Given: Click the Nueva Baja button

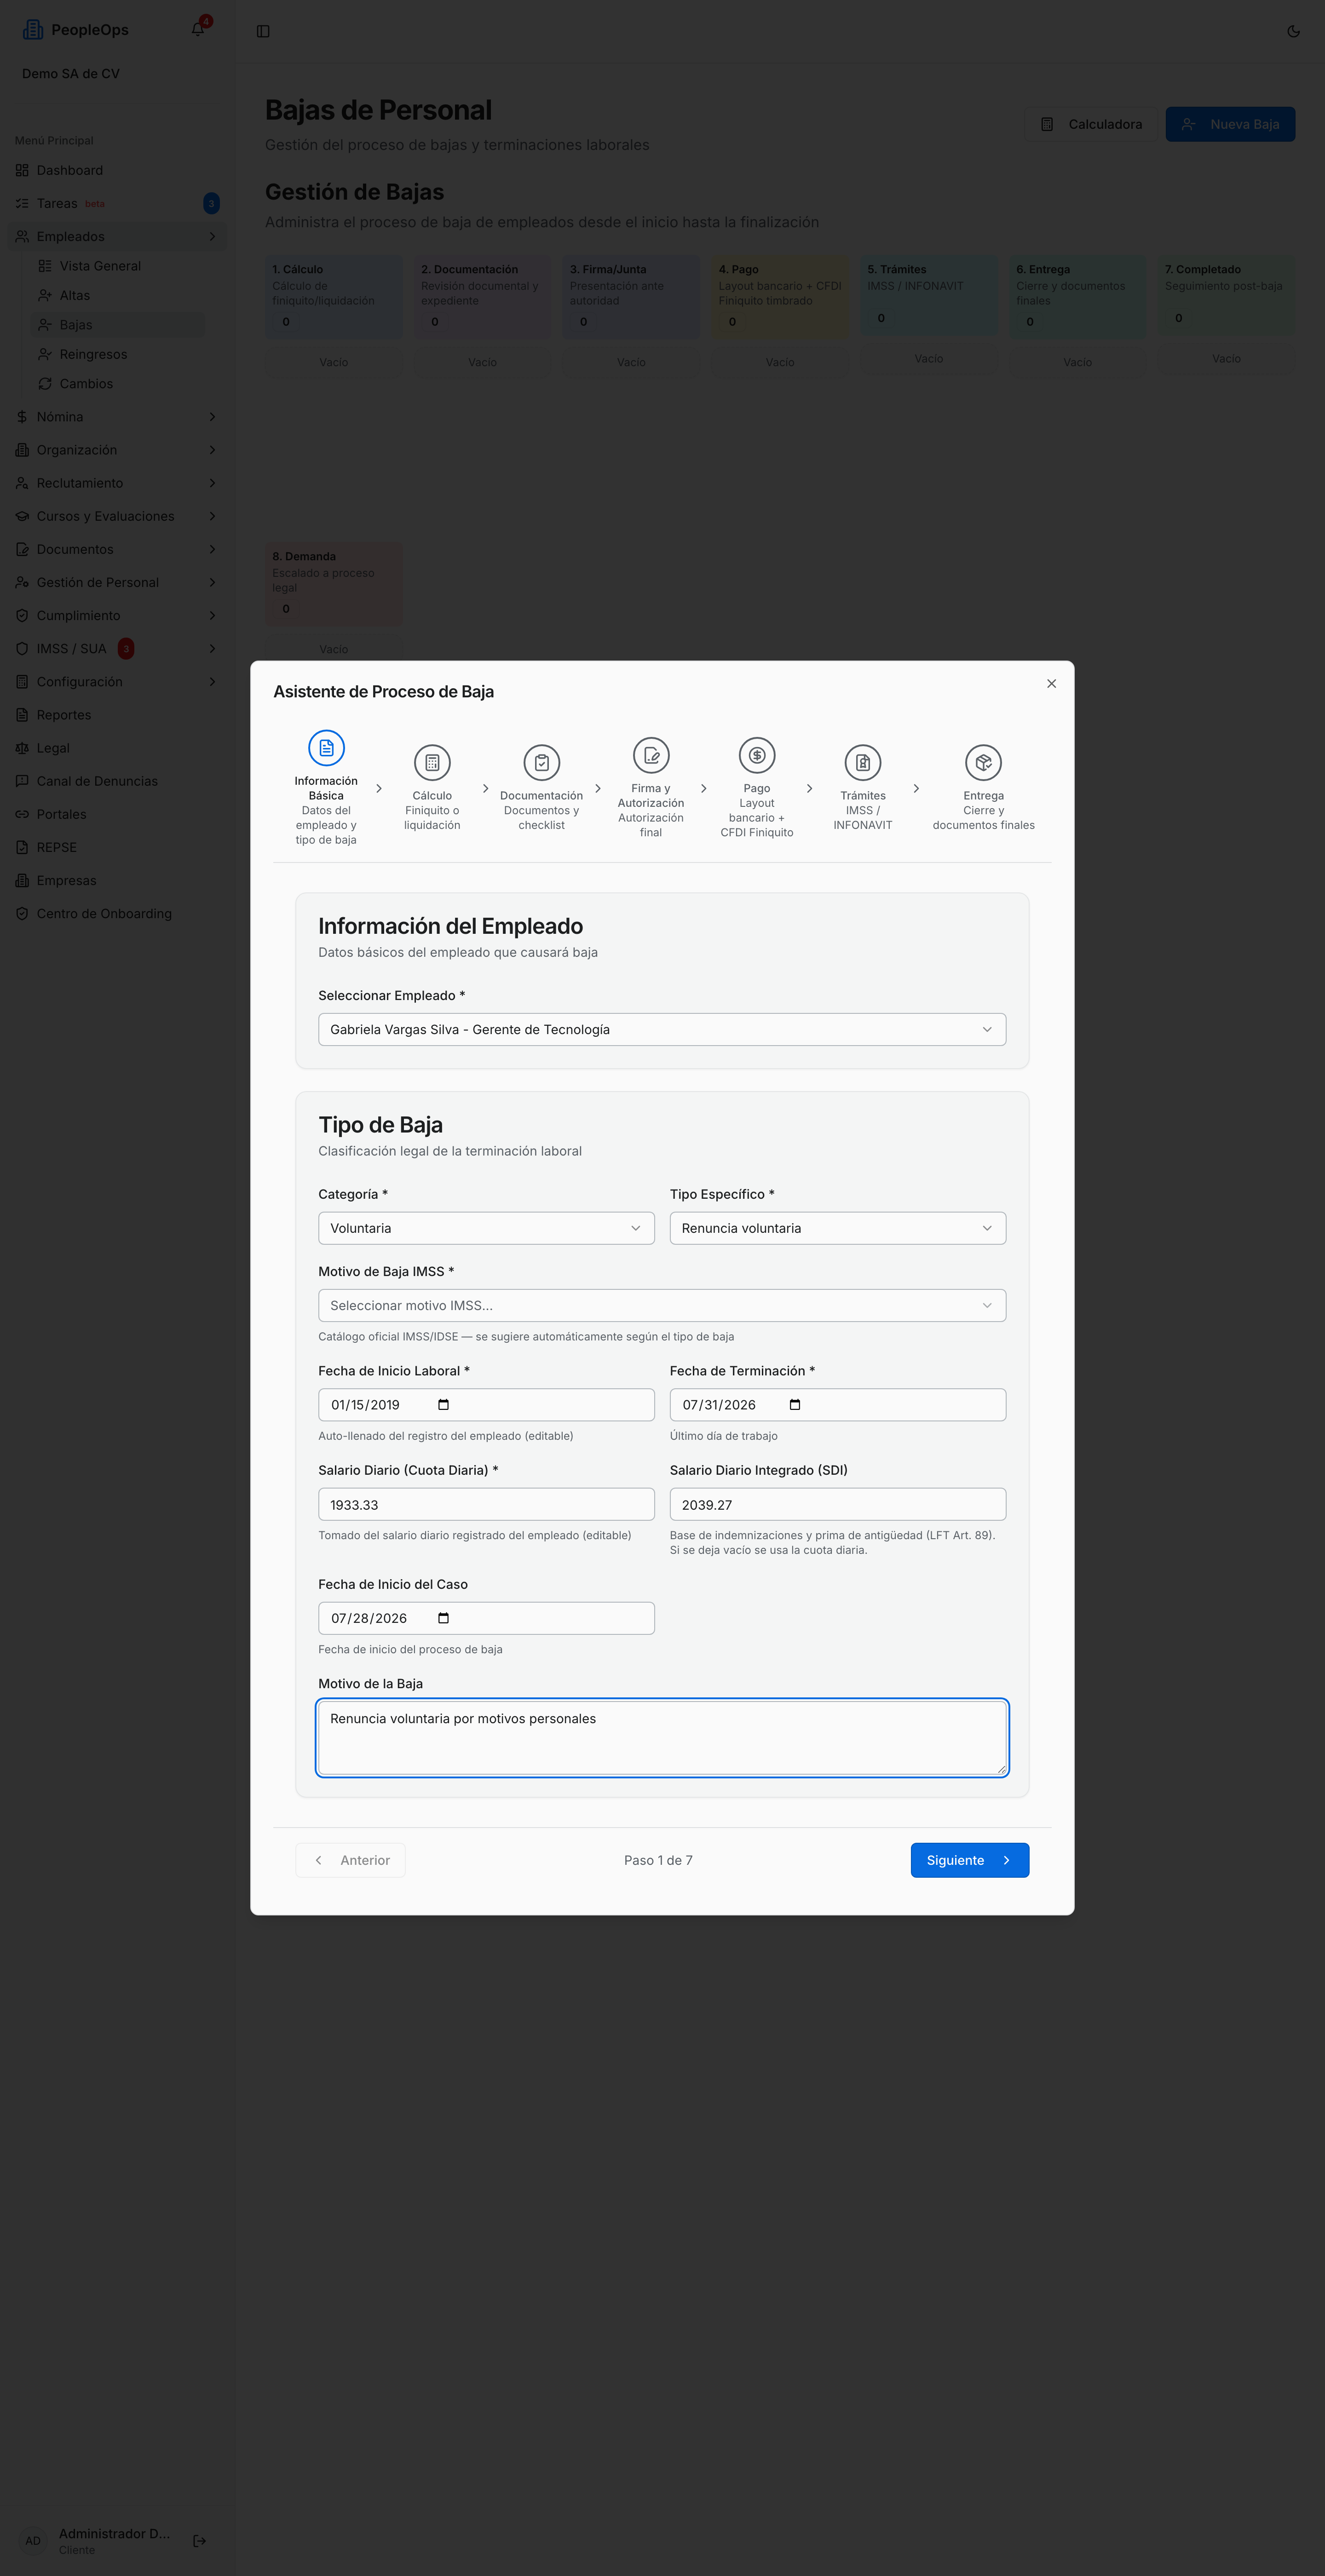Looking at the screenshot, I should (x=1230, y=124).
